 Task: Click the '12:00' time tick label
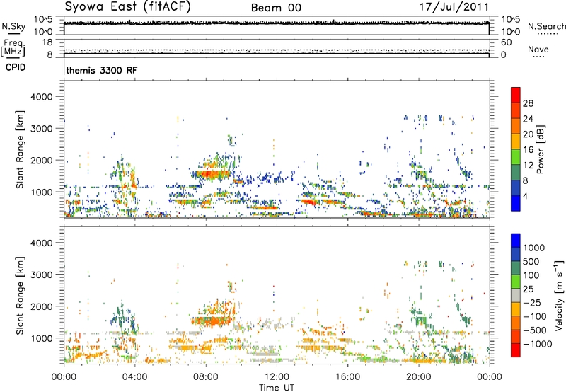pyautogui.click(x=277, y=377)
